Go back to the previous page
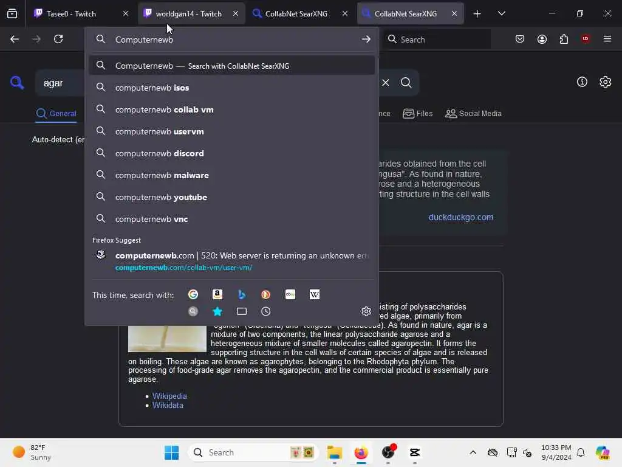622x467 pixels. (x=15, y=39)
